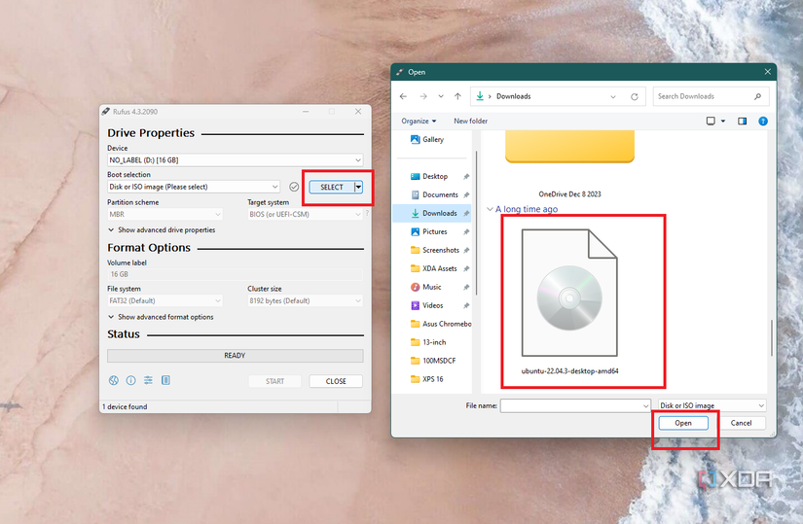Select the XPS 16 folder in the navigation pane

432,379
